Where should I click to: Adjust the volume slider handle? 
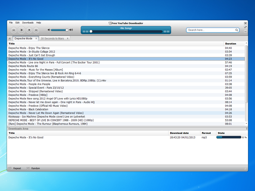[x=67, y=30]
